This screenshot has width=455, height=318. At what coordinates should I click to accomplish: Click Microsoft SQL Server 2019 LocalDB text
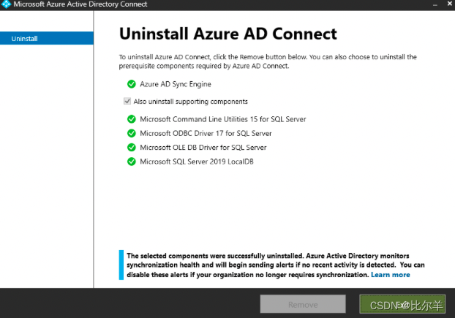click(x=197, y=162)
